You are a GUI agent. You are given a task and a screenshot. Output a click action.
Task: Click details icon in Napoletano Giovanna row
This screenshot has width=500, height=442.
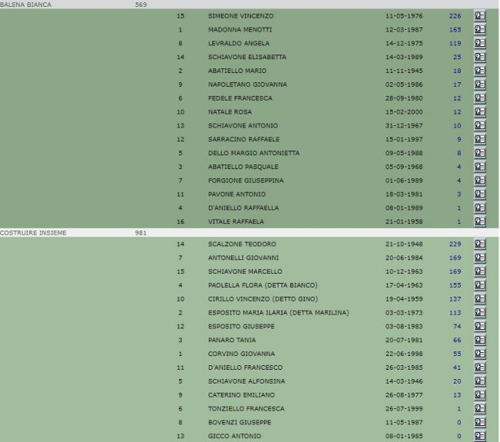(x=480, y=85)
